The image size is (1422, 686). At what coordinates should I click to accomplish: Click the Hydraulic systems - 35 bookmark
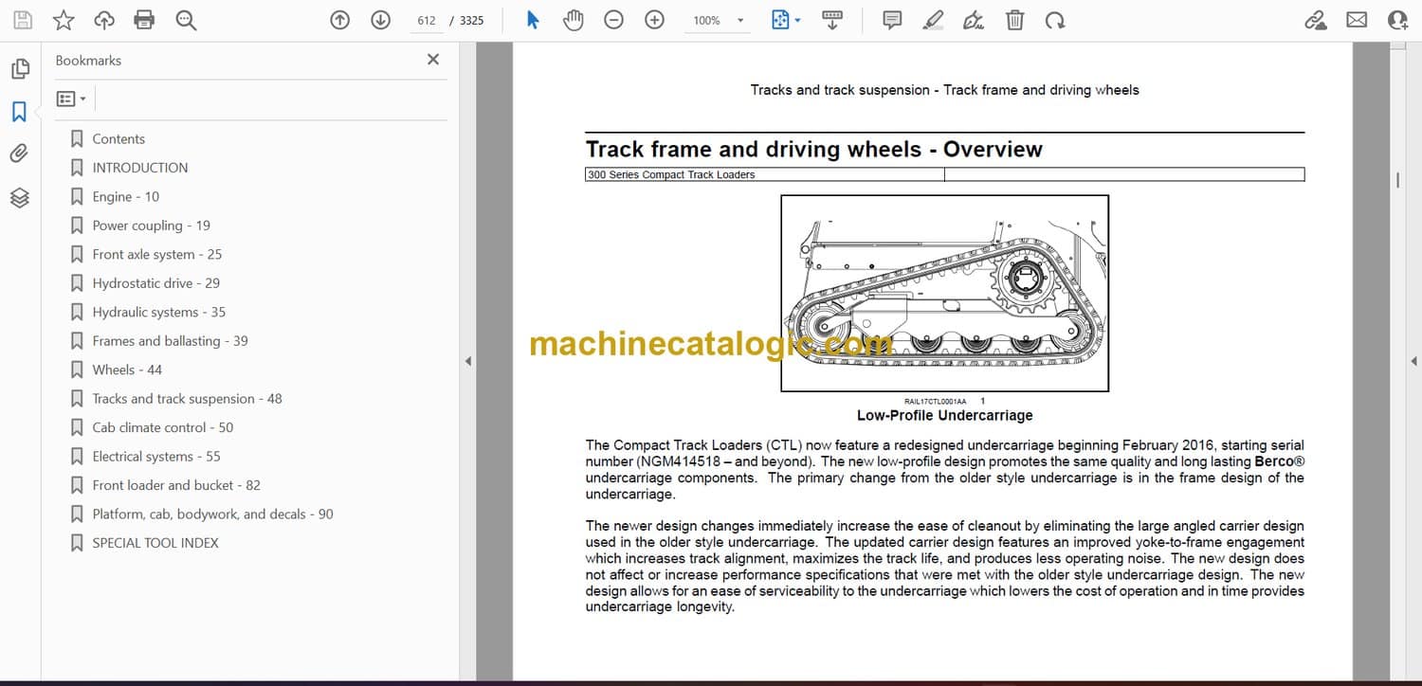point(159,312)
